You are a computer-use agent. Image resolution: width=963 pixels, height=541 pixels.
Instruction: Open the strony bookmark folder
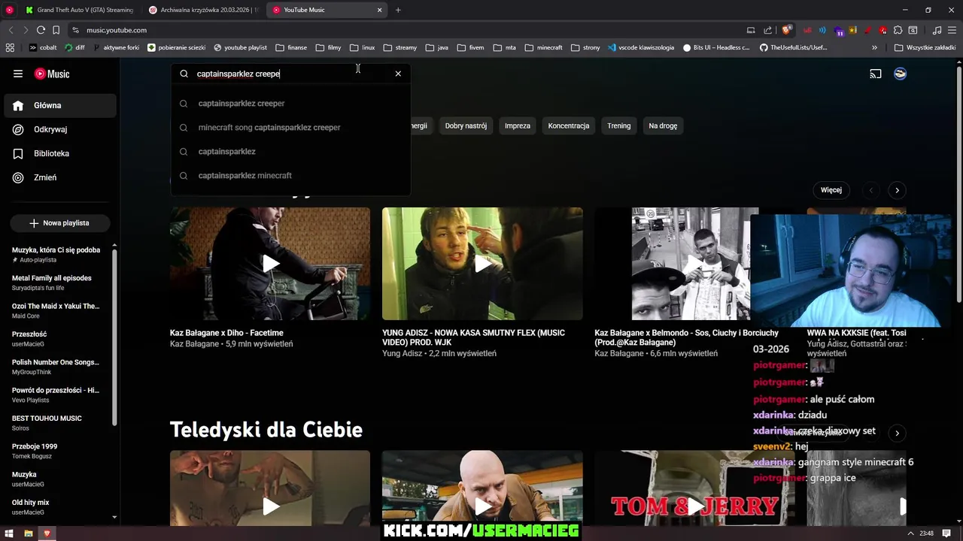point(585,47)
